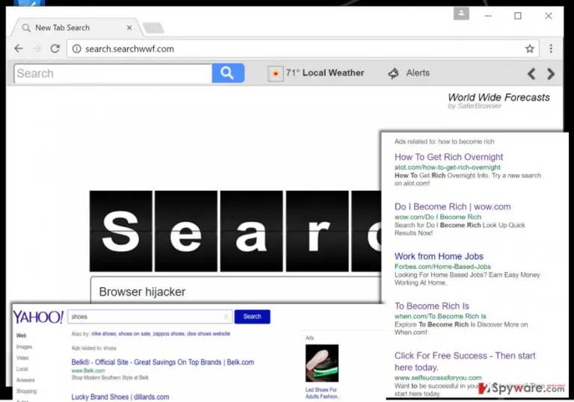This screenshot has width=574, height=402.
Task: Open alot.com/how-to-get-rich-overnight URL
Action: tap(448, 167)
